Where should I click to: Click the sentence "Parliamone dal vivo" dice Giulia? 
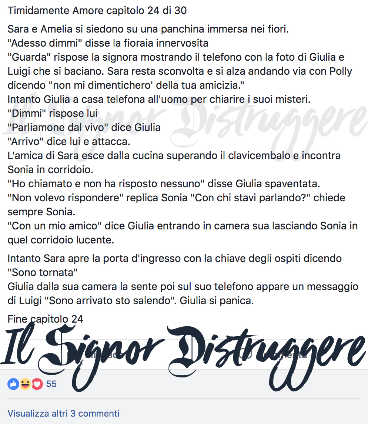[x=84, y=127]
